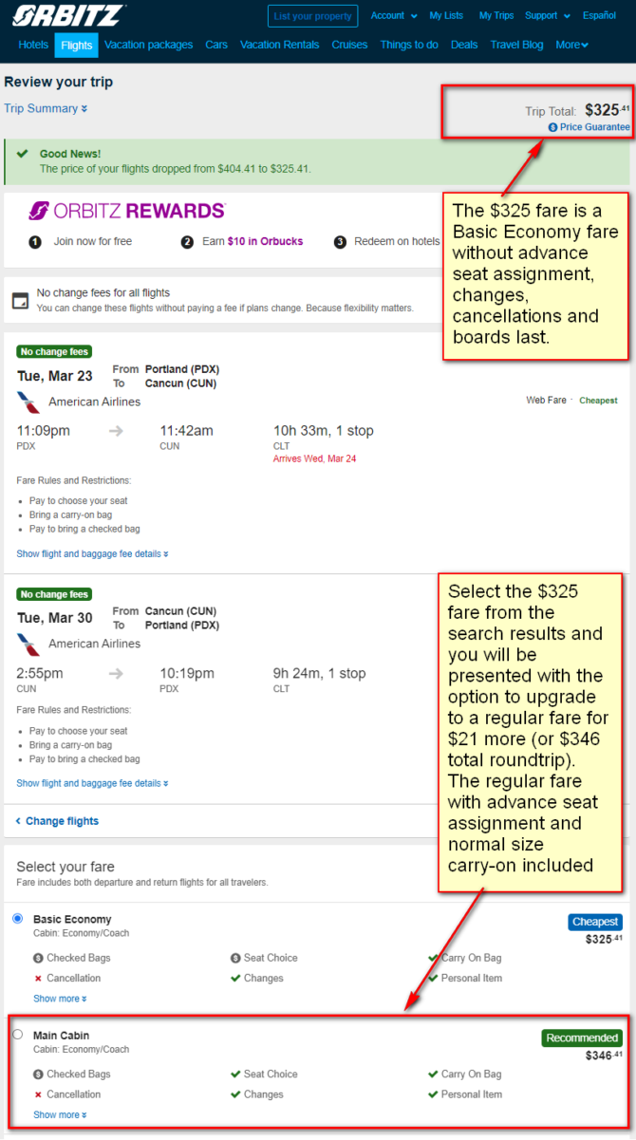
Task: Click the Price Guarantee dollar icon
Action: pos(552,127)
